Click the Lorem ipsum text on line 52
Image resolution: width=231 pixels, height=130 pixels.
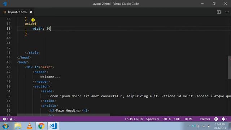[140, 96]
